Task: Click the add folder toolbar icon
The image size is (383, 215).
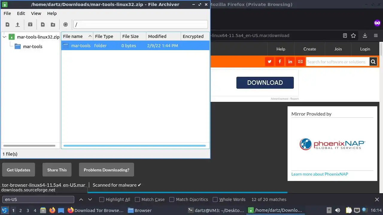Action: [x=53, y=24]
